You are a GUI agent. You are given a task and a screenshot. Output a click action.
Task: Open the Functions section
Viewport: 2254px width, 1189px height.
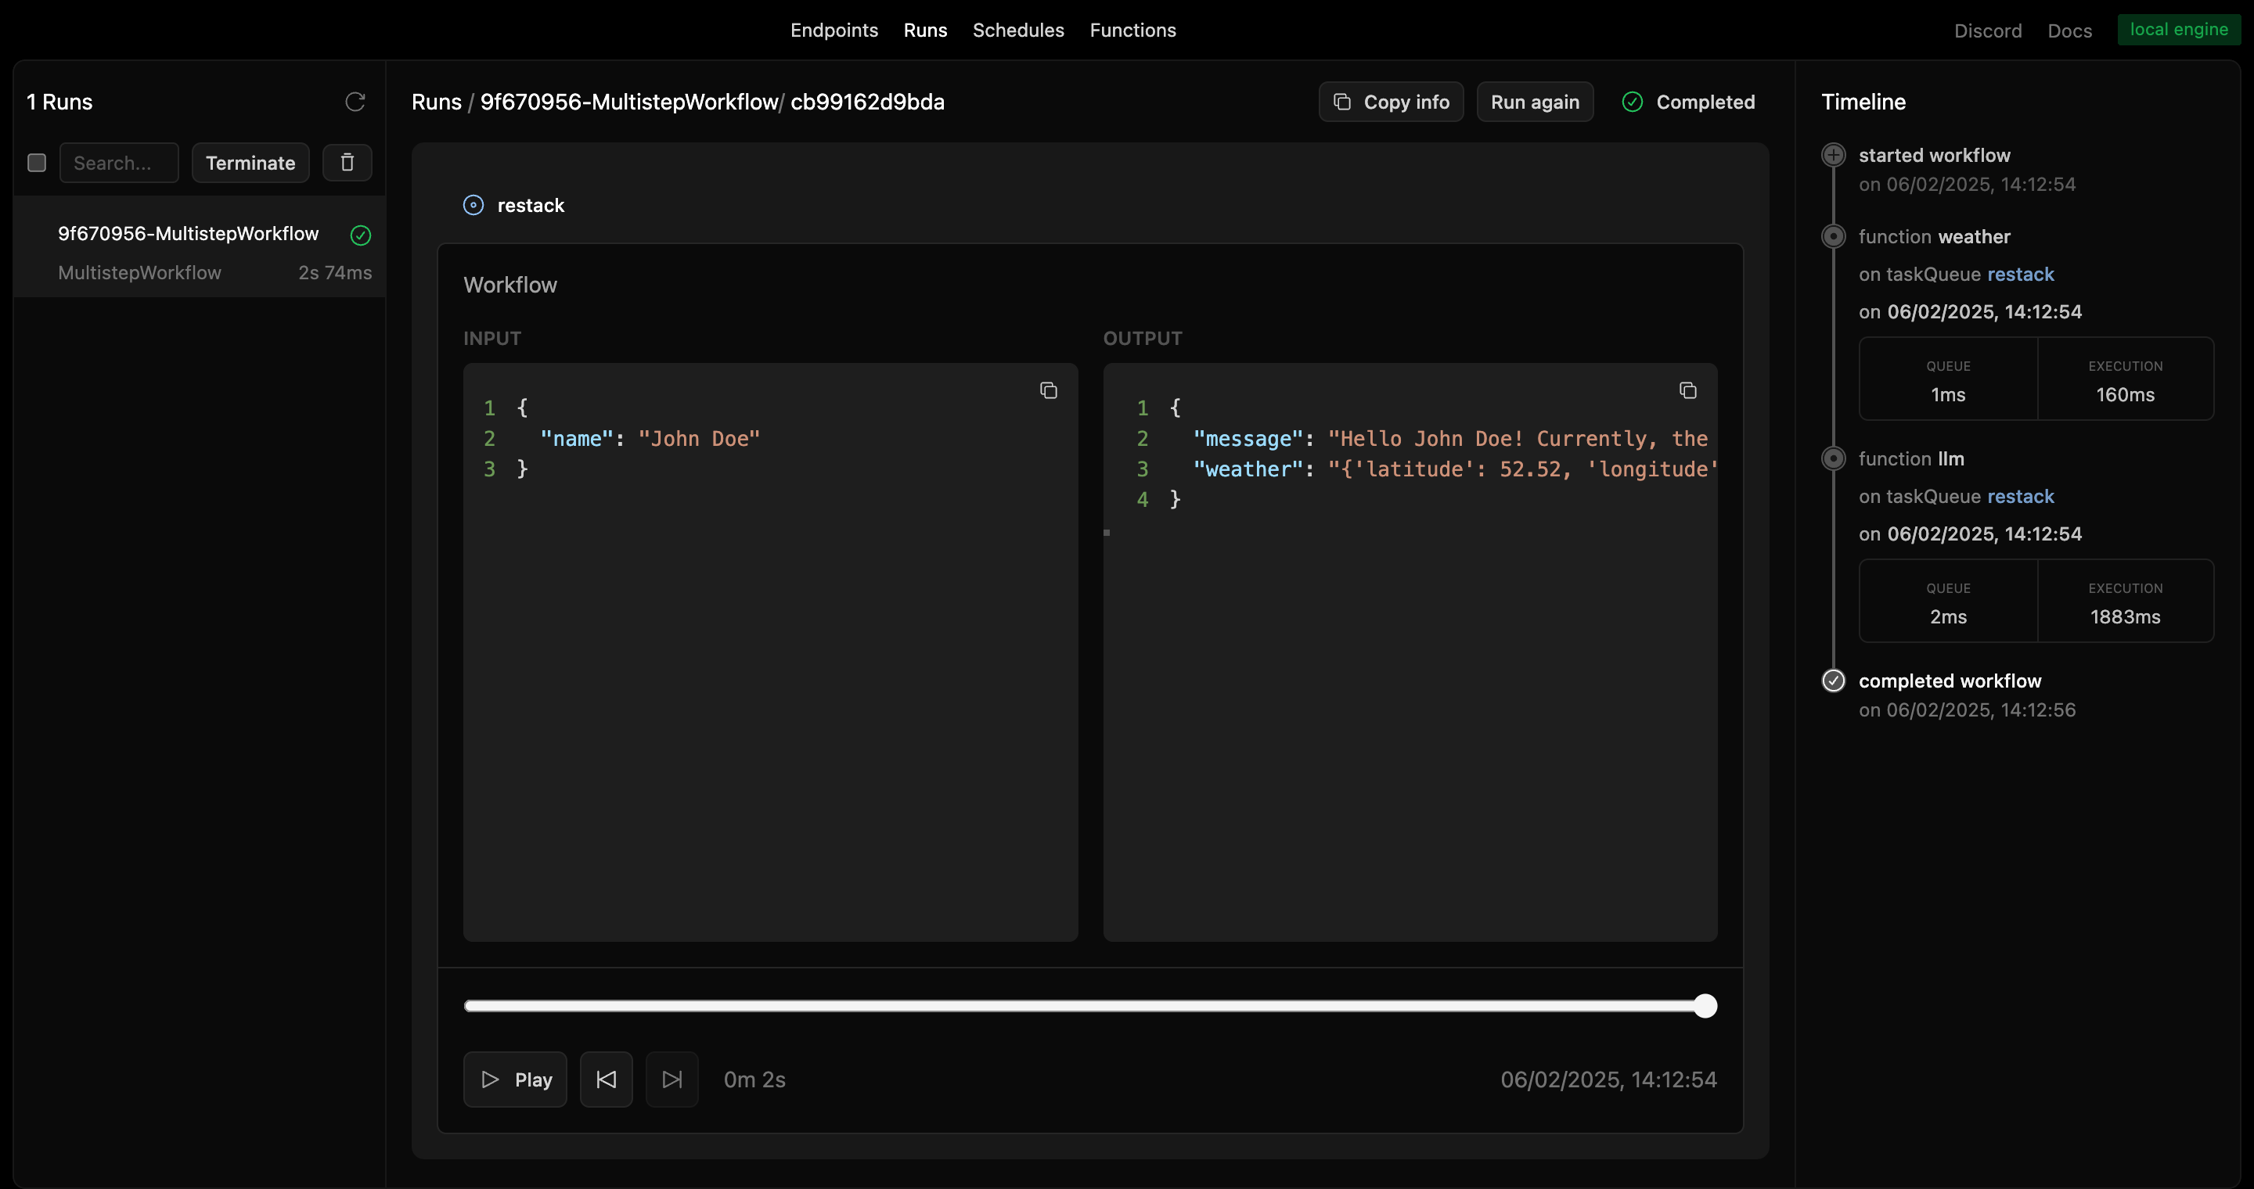pyautogui.click(x=1133, y=30)
